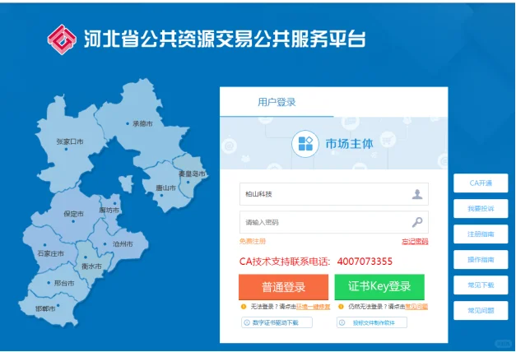
Task: Click the orange warning icon beside 无法登录
Action: [244, 307]
